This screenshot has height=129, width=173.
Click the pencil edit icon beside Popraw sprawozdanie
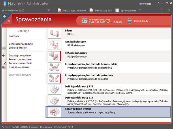point(4,63)
